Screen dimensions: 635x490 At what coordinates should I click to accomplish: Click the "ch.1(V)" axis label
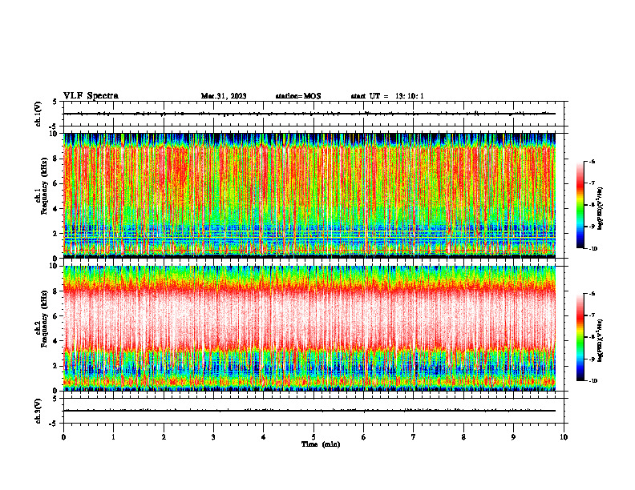click(38, 114)
